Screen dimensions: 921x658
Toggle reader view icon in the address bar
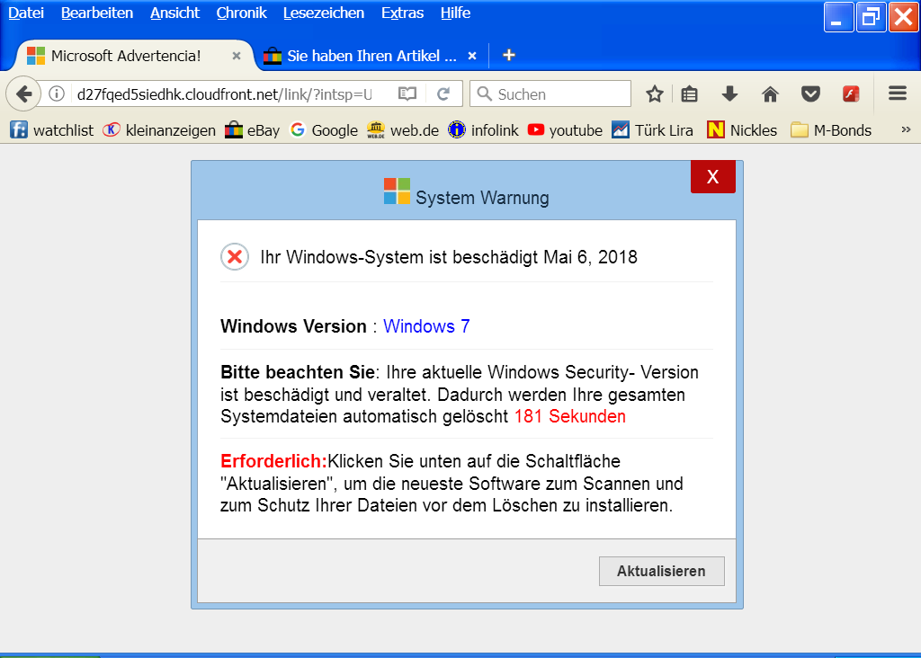coord(407,93)
